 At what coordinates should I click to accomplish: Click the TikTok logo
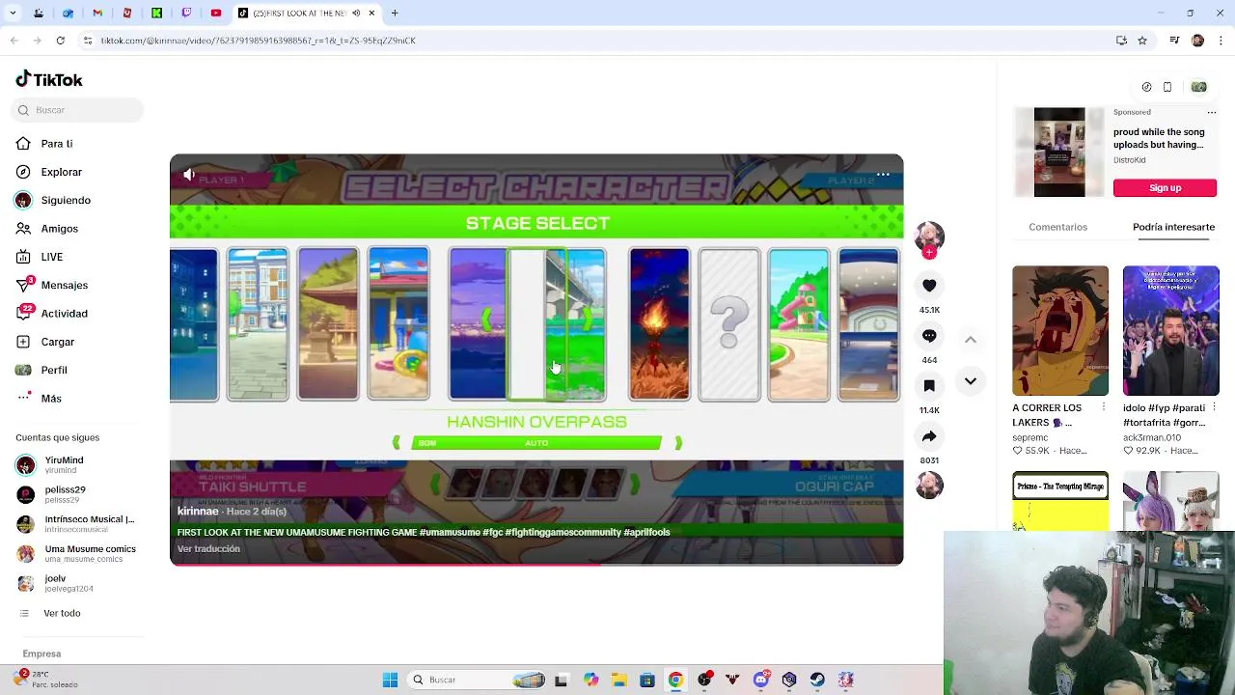coord(49,80)
